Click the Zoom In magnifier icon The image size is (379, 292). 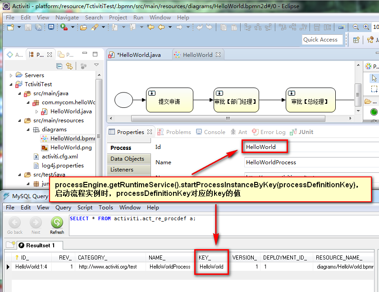366,27
